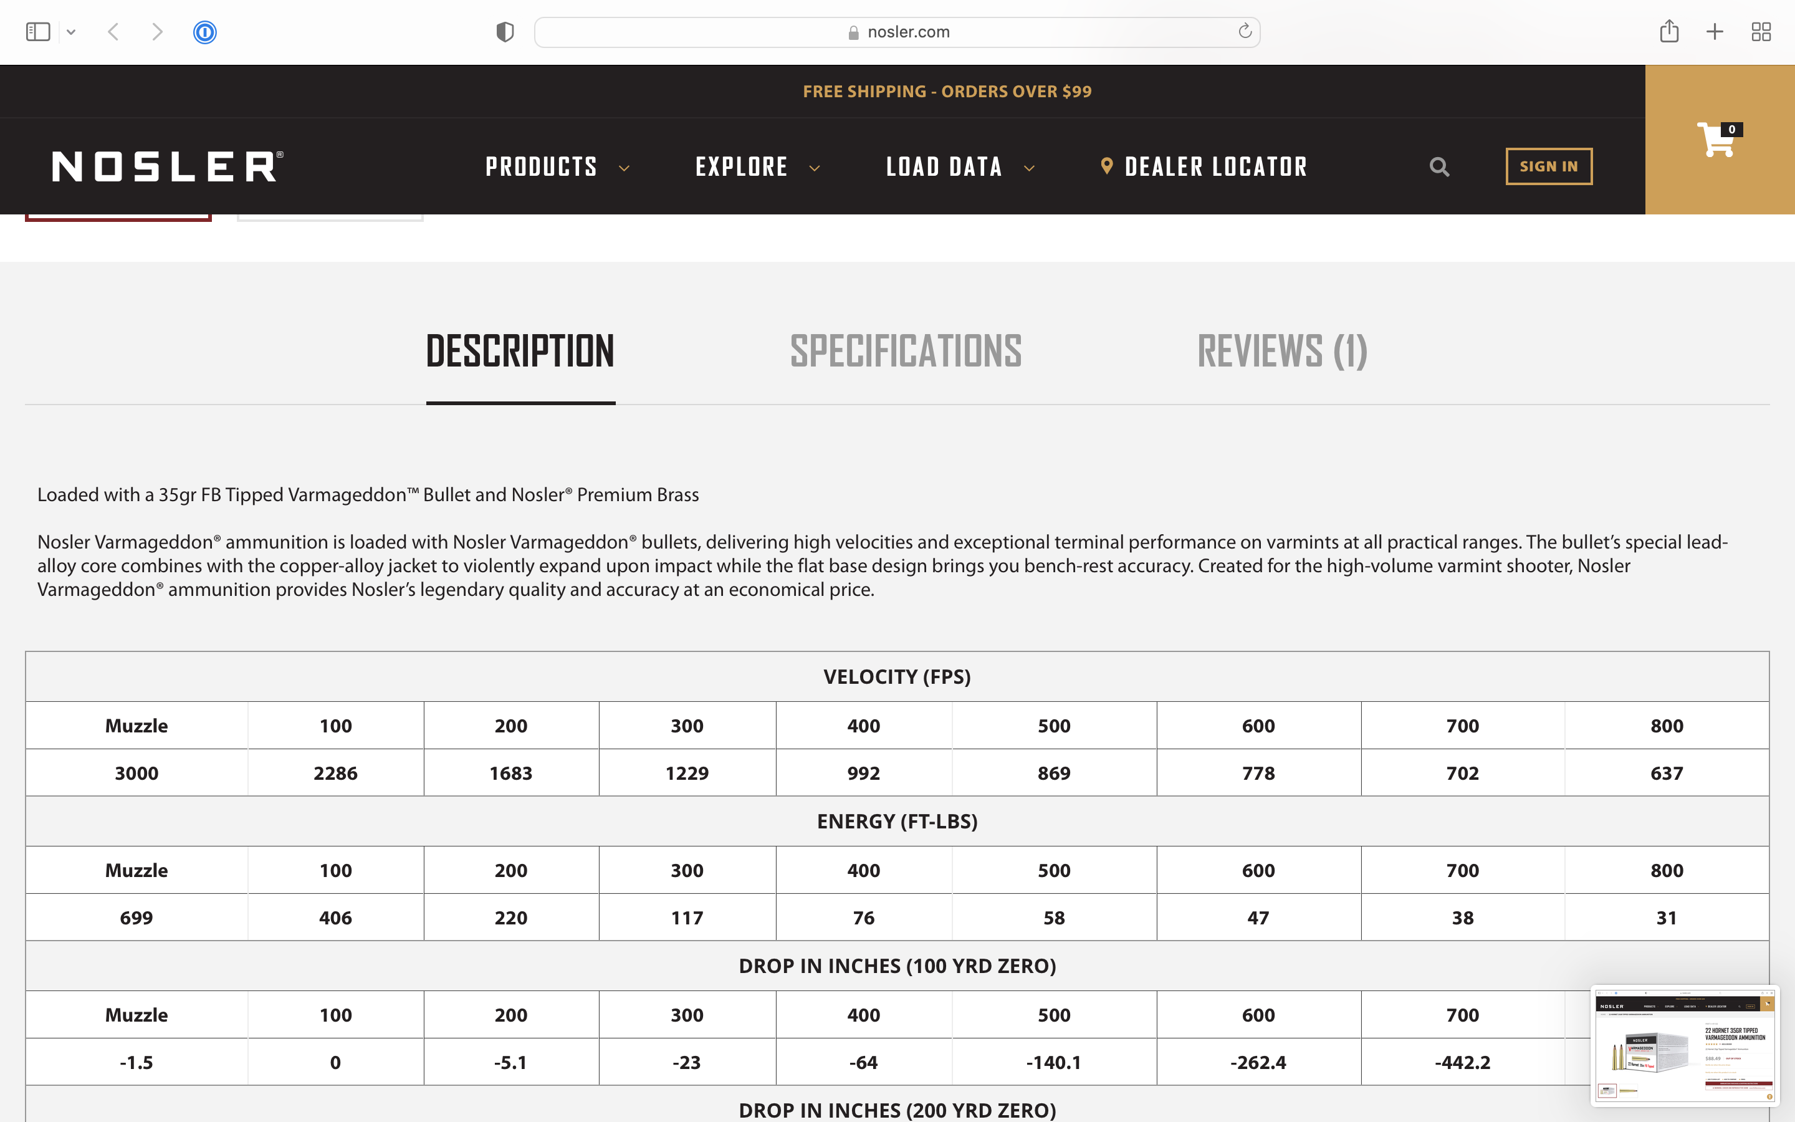Click the Drop in Inches (100 yrd zero) header
1795x1122 pixels.
pos(897,966)
